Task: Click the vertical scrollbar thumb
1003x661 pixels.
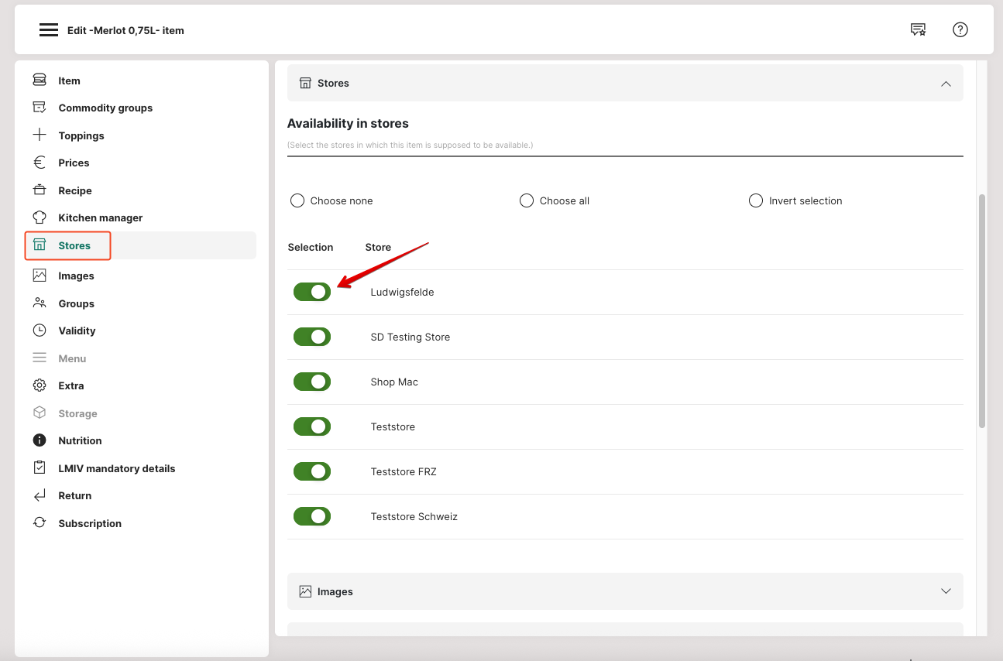Action: coord(982,311)
